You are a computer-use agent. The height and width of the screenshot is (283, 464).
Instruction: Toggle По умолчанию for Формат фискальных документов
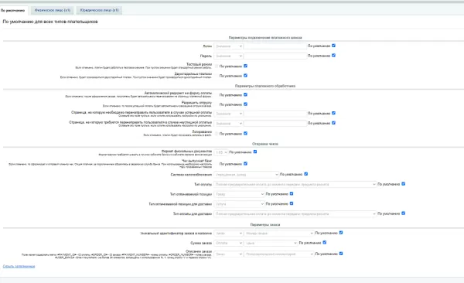coord(255,152)
